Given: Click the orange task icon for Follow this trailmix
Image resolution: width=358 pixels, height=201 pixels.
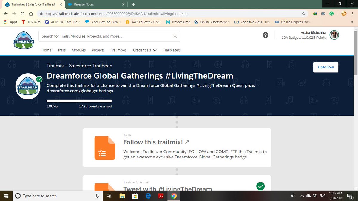Looking at the screenshot, I should 105,148.
